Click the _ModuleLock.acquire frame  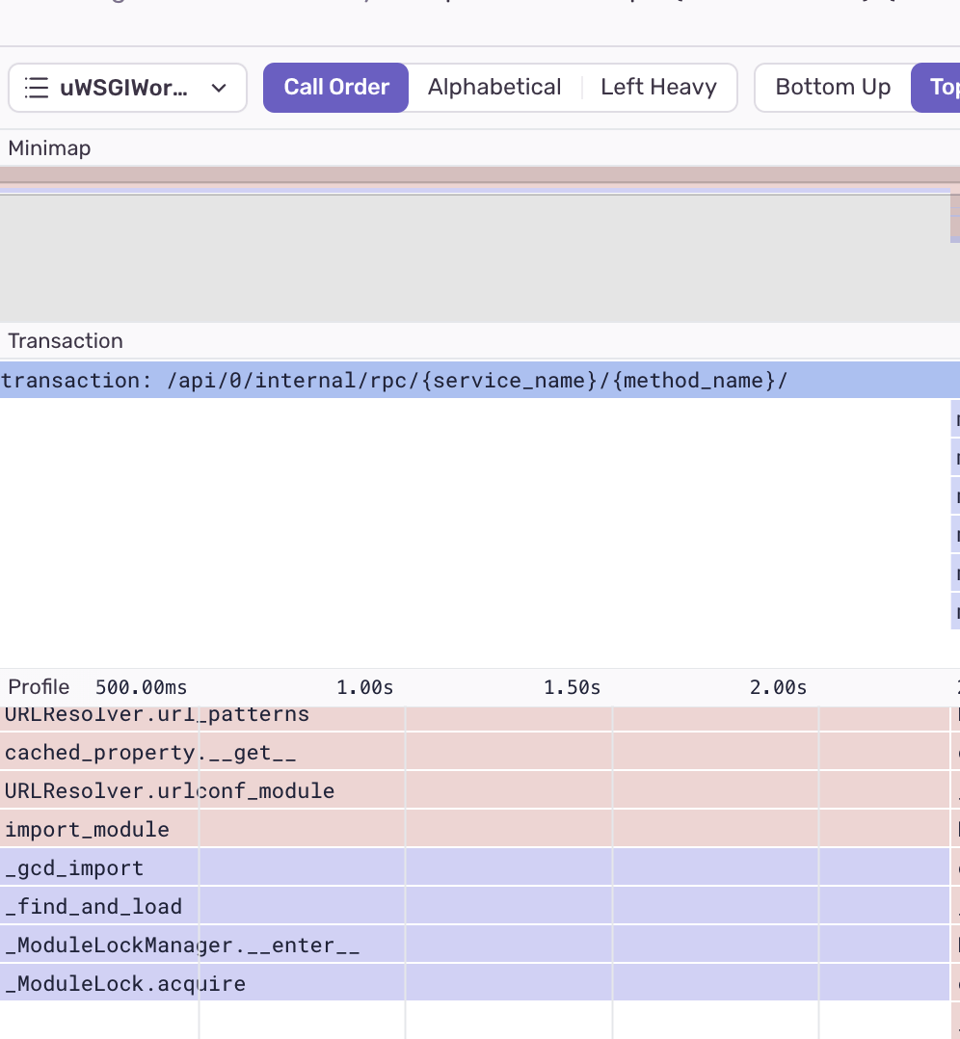pos(474,982)
